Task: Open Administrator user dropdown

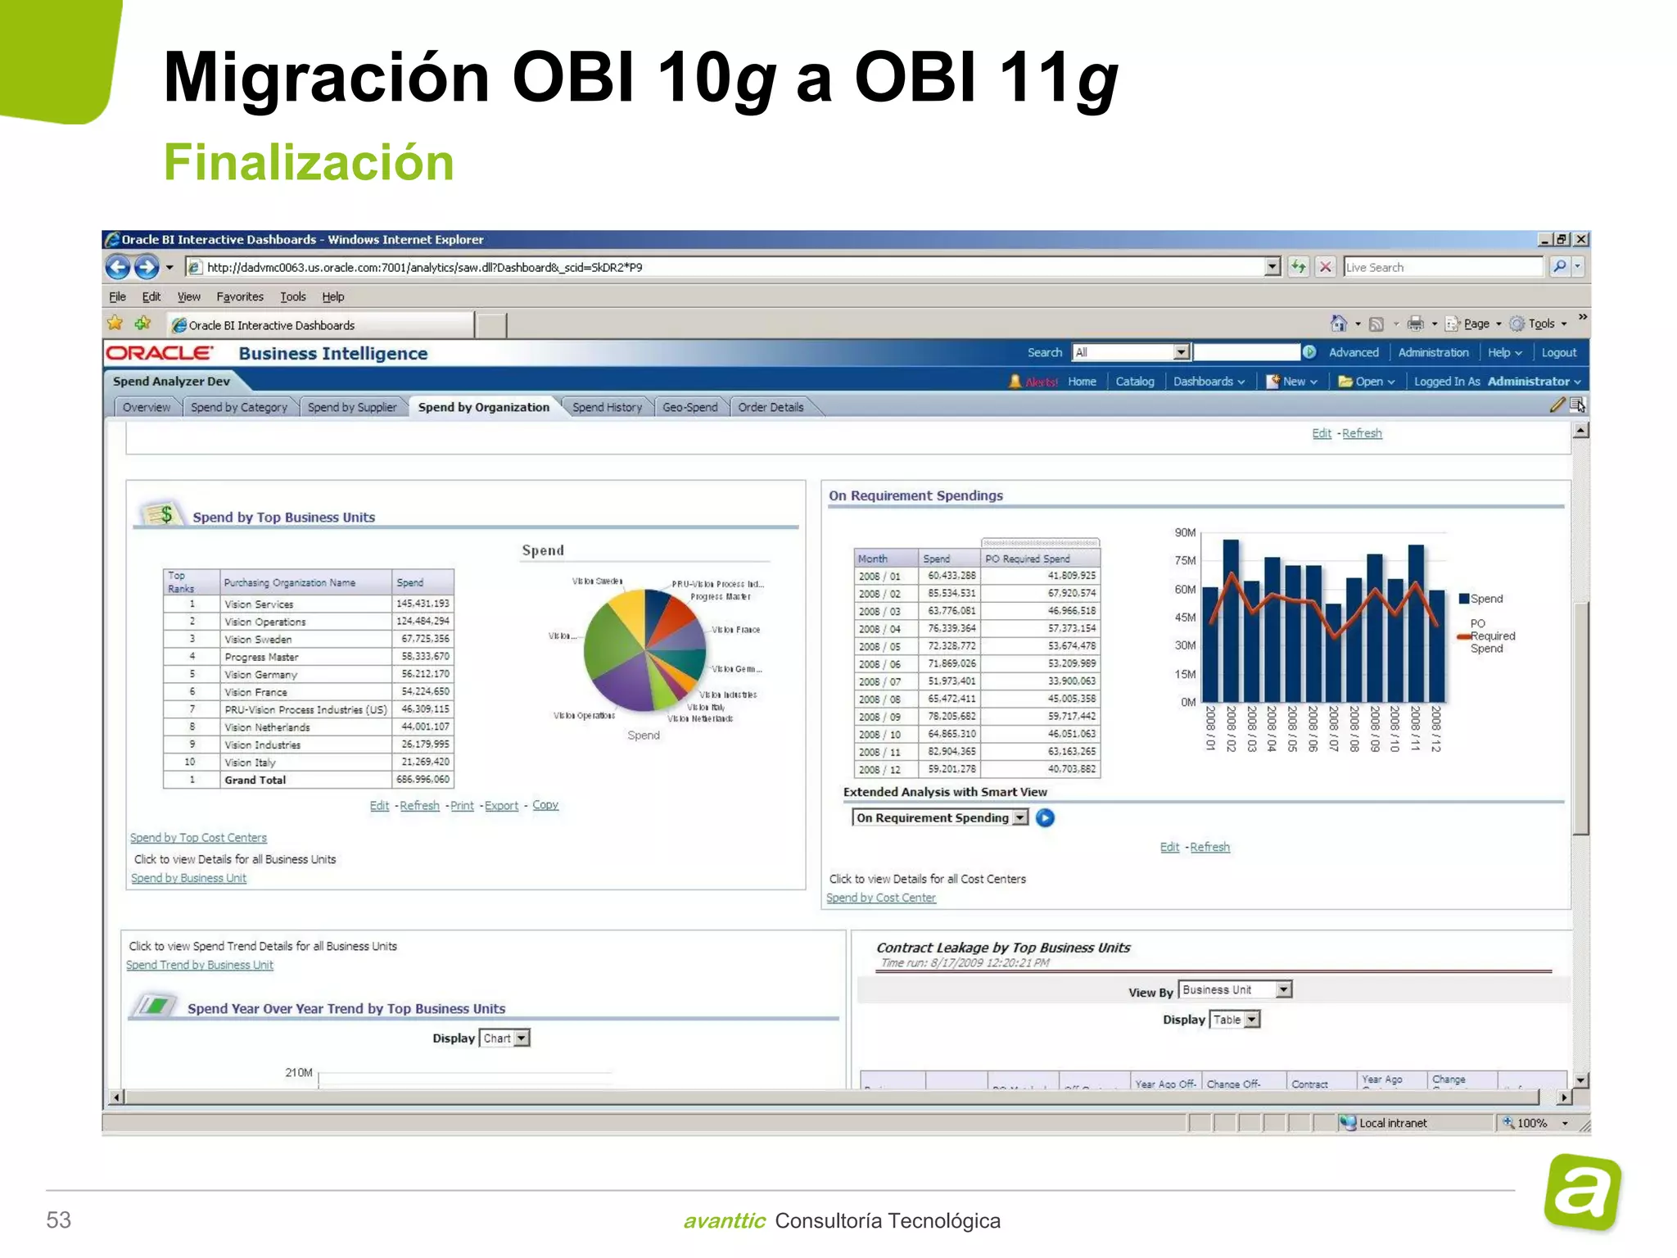Action: (1535, 382)
